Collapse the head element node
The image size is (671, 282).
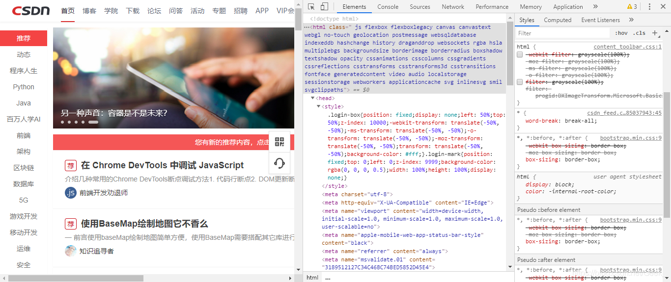pos(312,99)
